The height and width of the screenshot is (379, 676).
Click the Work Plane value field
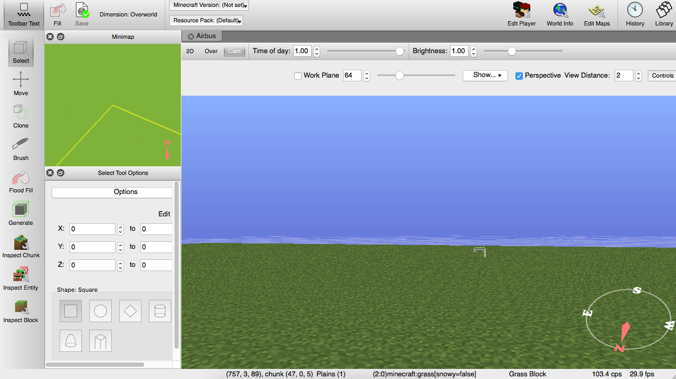[352, 75]
